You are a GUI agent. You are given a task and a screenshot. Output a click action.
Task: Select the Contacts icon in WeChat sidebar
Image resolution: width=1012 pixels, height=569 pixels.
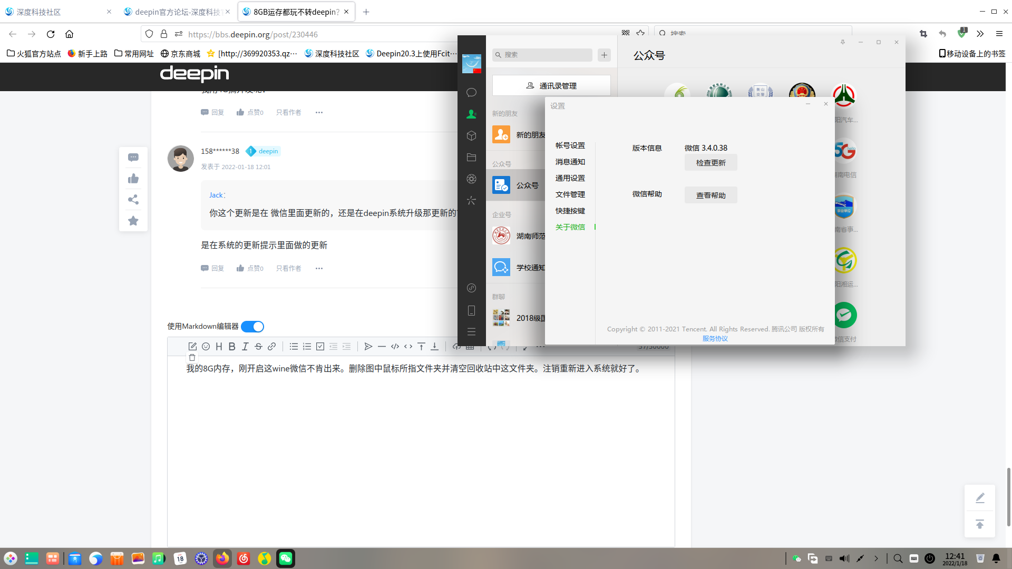[x=471, y=113]
